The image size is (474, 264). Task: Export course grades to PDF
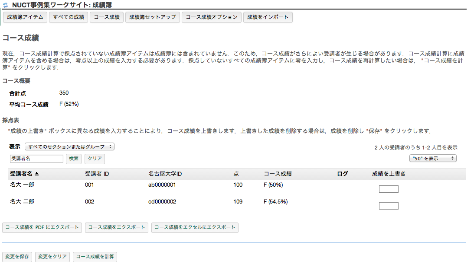point(42,227)
